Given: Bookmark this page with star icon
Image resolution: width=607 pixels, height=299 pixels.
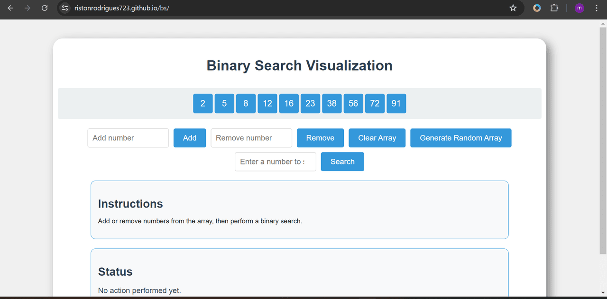Looking at the screenshot, I should (x=513, y=8).
